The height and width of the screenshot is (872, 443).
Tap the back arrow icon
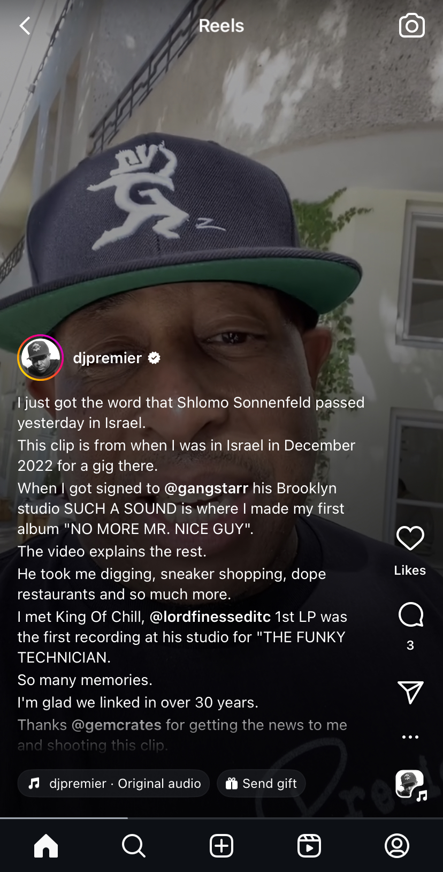coord(25,26)
